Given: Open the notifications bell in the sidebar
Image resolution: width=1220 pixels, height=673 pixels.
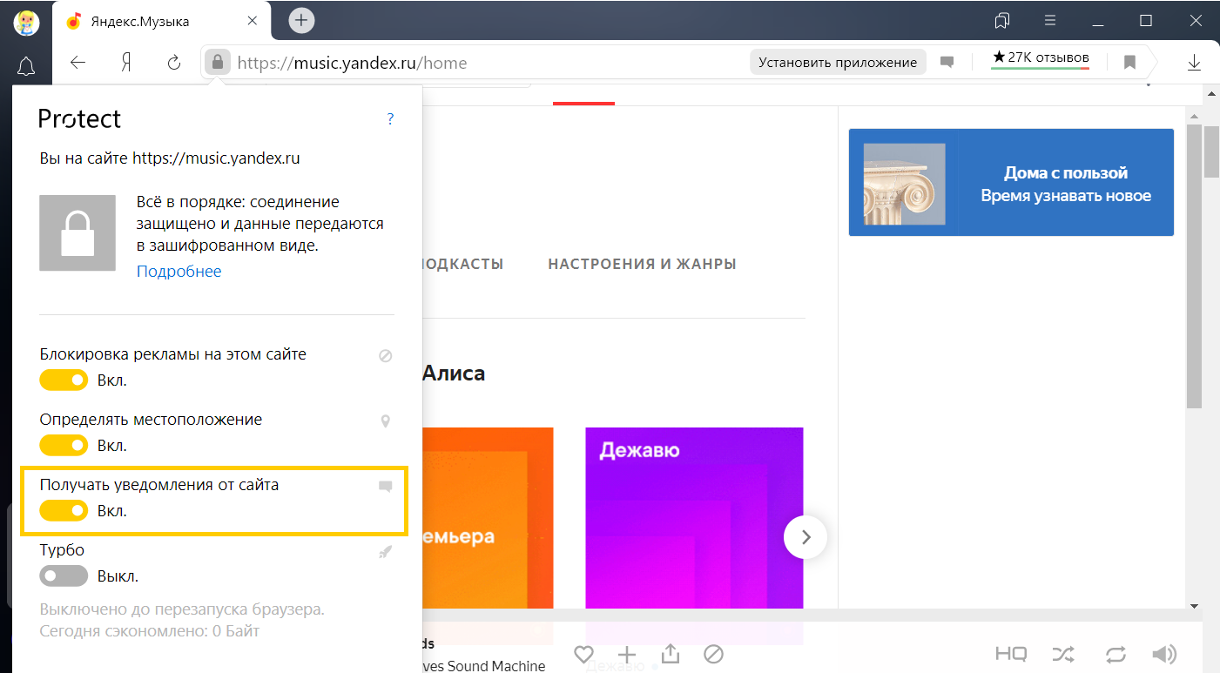Looking at the screenshot, I should click(x=26, y=65).
